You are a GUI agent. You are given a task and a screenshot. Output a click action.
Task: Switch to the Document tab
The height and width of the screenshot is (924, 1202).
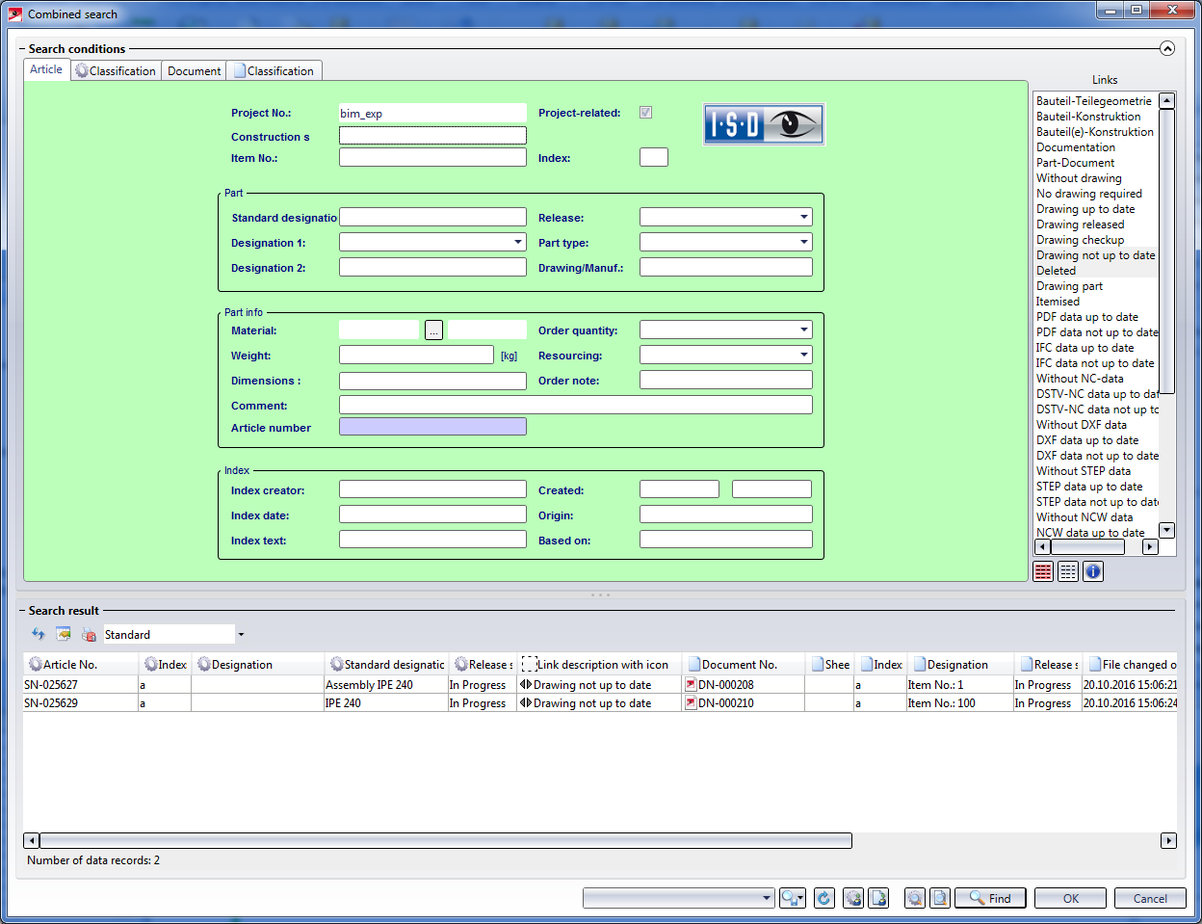(x=194, y=70)
